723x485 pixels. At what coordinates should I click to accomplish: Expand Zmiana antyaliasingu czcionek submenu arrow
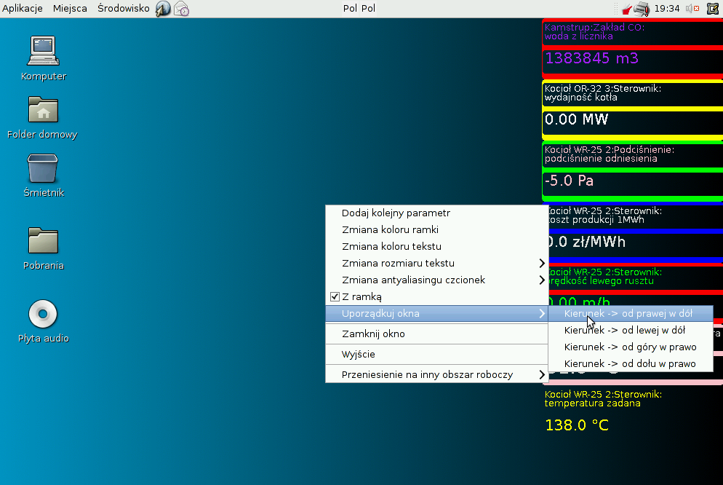point(542,280)
